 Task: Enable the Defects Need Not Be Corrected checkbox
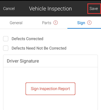coord(6,48)
